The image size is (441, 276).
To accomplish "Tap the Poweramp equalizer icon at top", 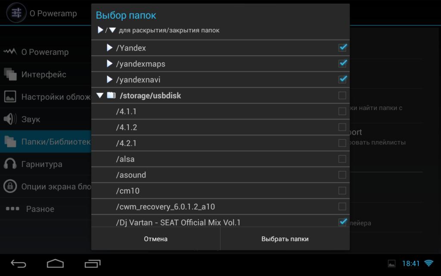I will 17,13.
